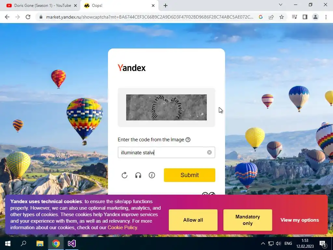Screen dimensions: 333x250
Task: Refresh the captcha image
Action: pos(125,175)
